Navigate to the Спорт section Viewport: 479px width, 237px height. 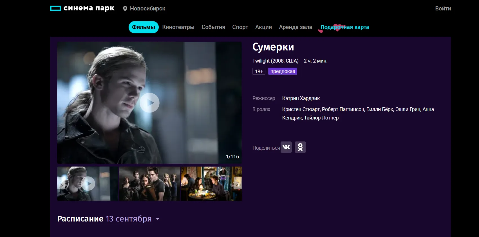[x=240, y=27]
